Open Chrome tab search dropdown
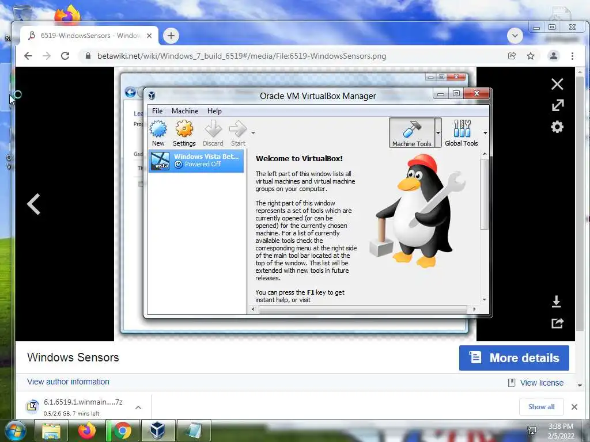This screenshot has width=590, height=442. click(x=515, y=36)
